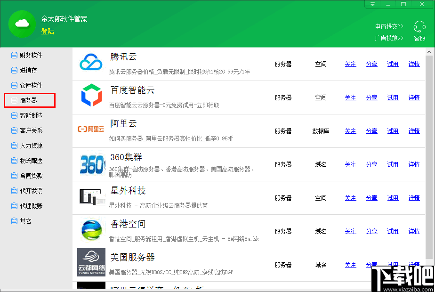Click the 客户关系 category icon
Screen dimensions: 435x292
coord(15,130)
